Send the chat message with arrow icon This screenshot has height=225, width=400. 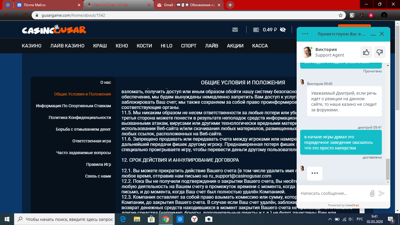pos(382,193)
